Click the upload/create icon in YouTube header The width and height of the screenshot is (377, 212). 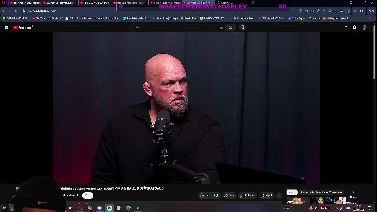coord(346,27)
